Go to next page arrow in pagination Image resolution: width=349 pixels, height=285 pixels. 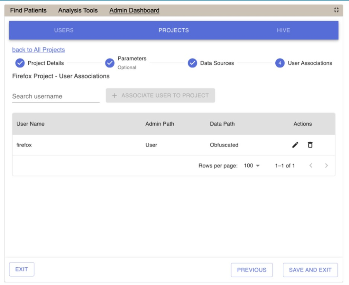point(326,166)
